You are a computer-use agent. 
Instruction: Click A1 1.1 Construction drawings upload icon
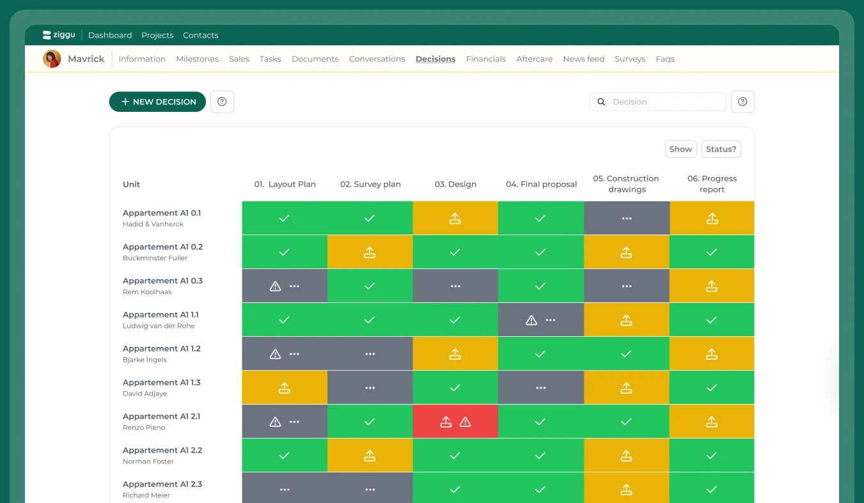click(x=627, y=320)
